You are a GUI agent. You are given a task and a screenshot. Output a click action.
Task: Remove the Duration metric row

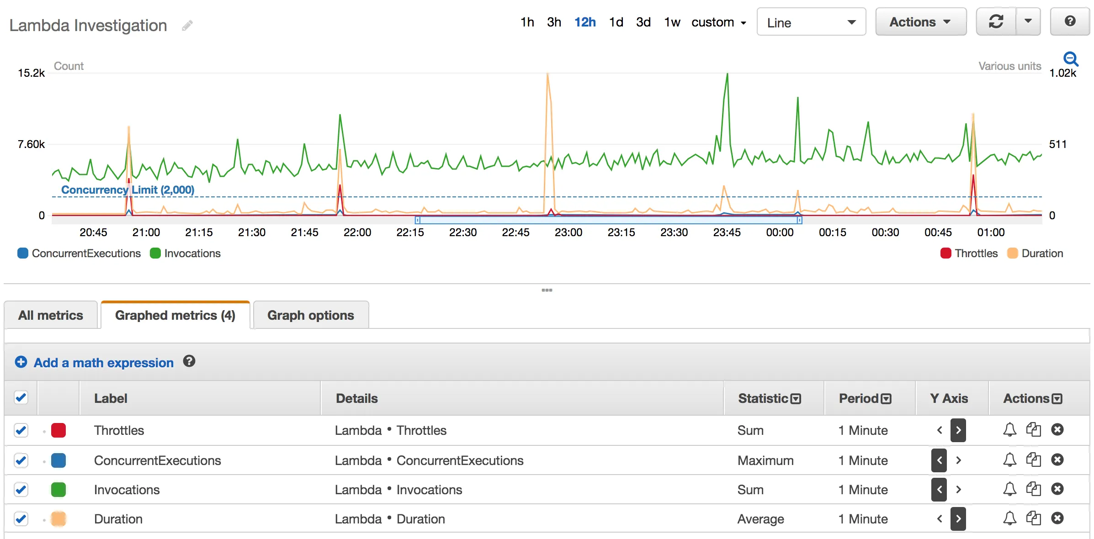(1057, 518)
